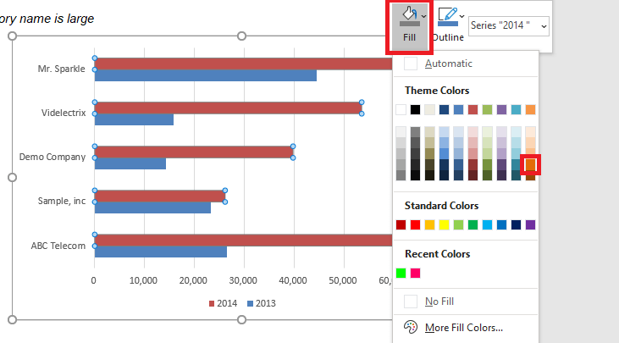Open the Outline dropdown arrow
Viewport: 619px width, 343px height.
point(461,17)
